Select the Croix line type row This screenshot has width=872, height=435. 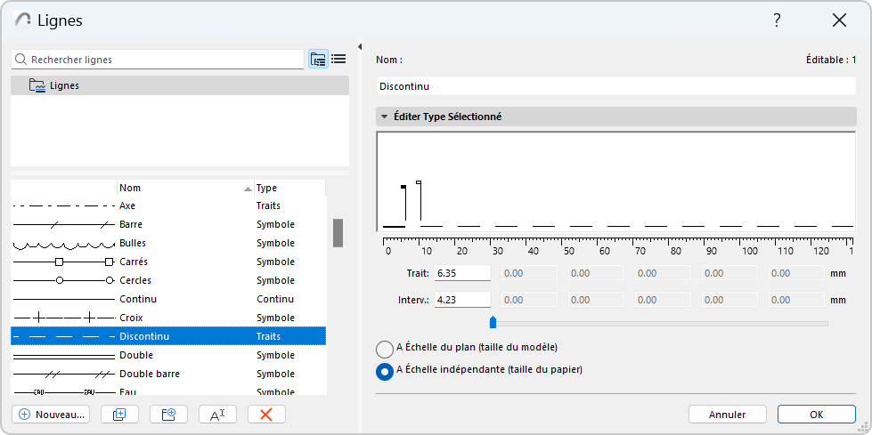coord(168,318)
